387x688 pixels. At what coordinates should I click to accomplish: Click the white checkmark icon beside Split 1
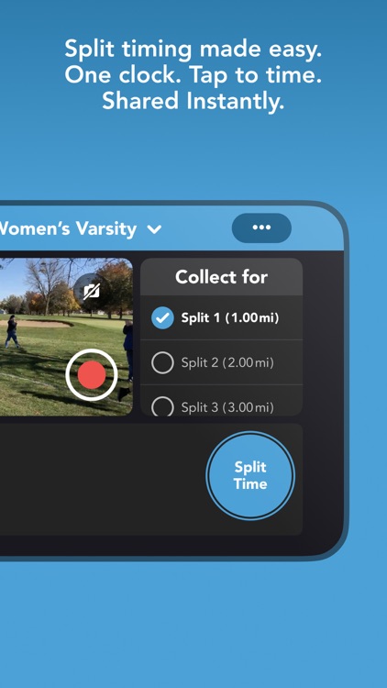tap(162, 318)
